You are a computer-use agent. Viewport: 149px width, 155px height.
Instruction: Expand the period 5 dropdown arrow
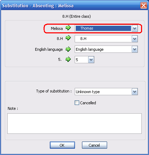[x=91, y=60]
